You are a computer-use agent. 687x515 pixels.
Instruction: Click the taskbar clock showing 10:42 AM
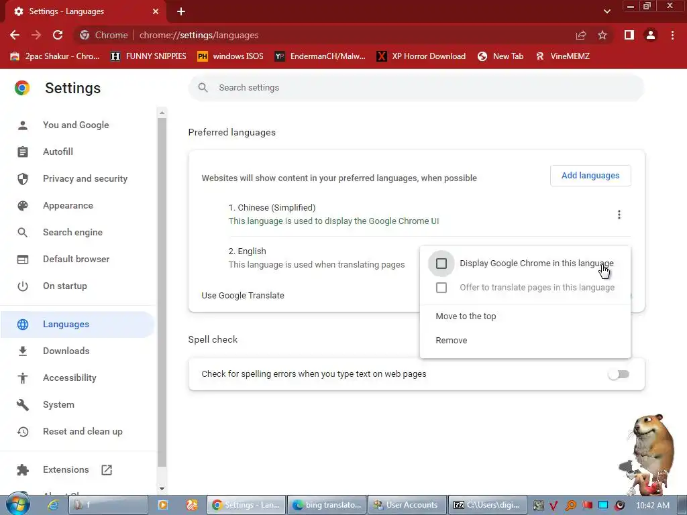coord(652,506)
